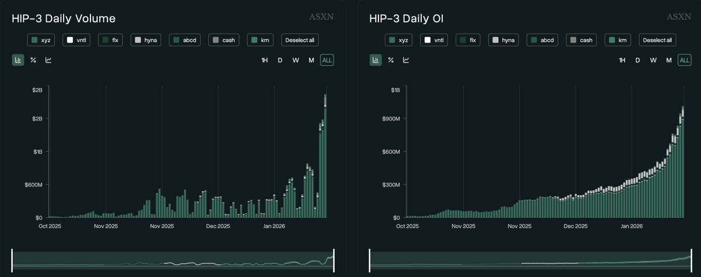Select bar chart view in Daily Volume panel
This screenshot has width=701, height=277.
[18, 60]
